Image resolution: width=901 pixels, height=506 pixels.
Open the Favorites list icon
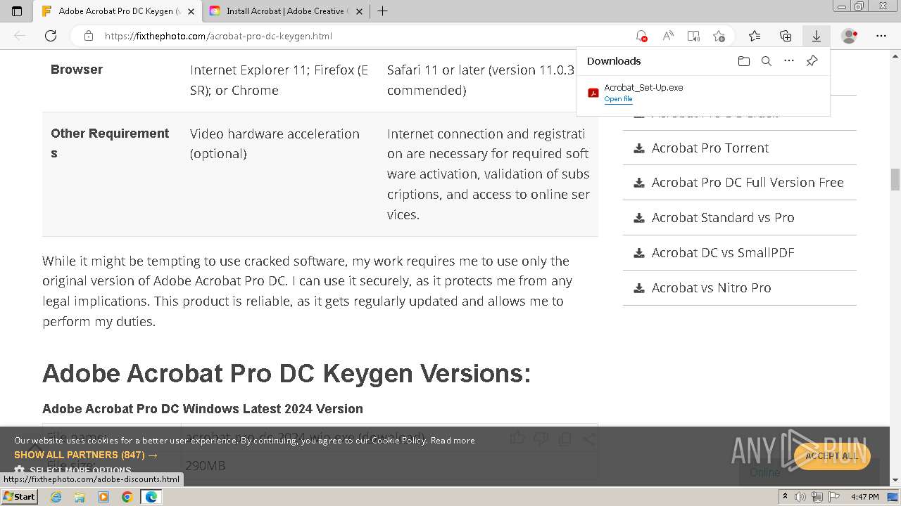tap(755, 36)
